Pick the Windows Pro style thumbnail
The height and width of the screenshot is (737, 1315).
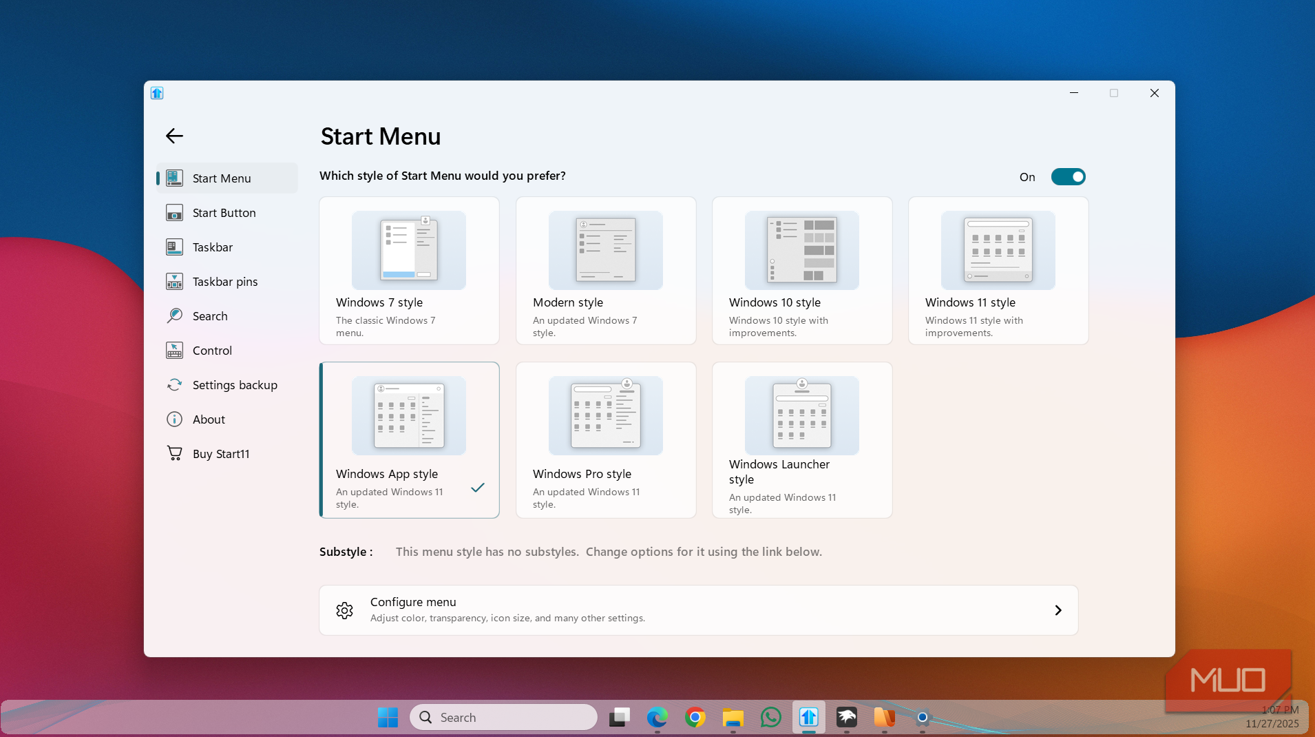coord(606,415)
